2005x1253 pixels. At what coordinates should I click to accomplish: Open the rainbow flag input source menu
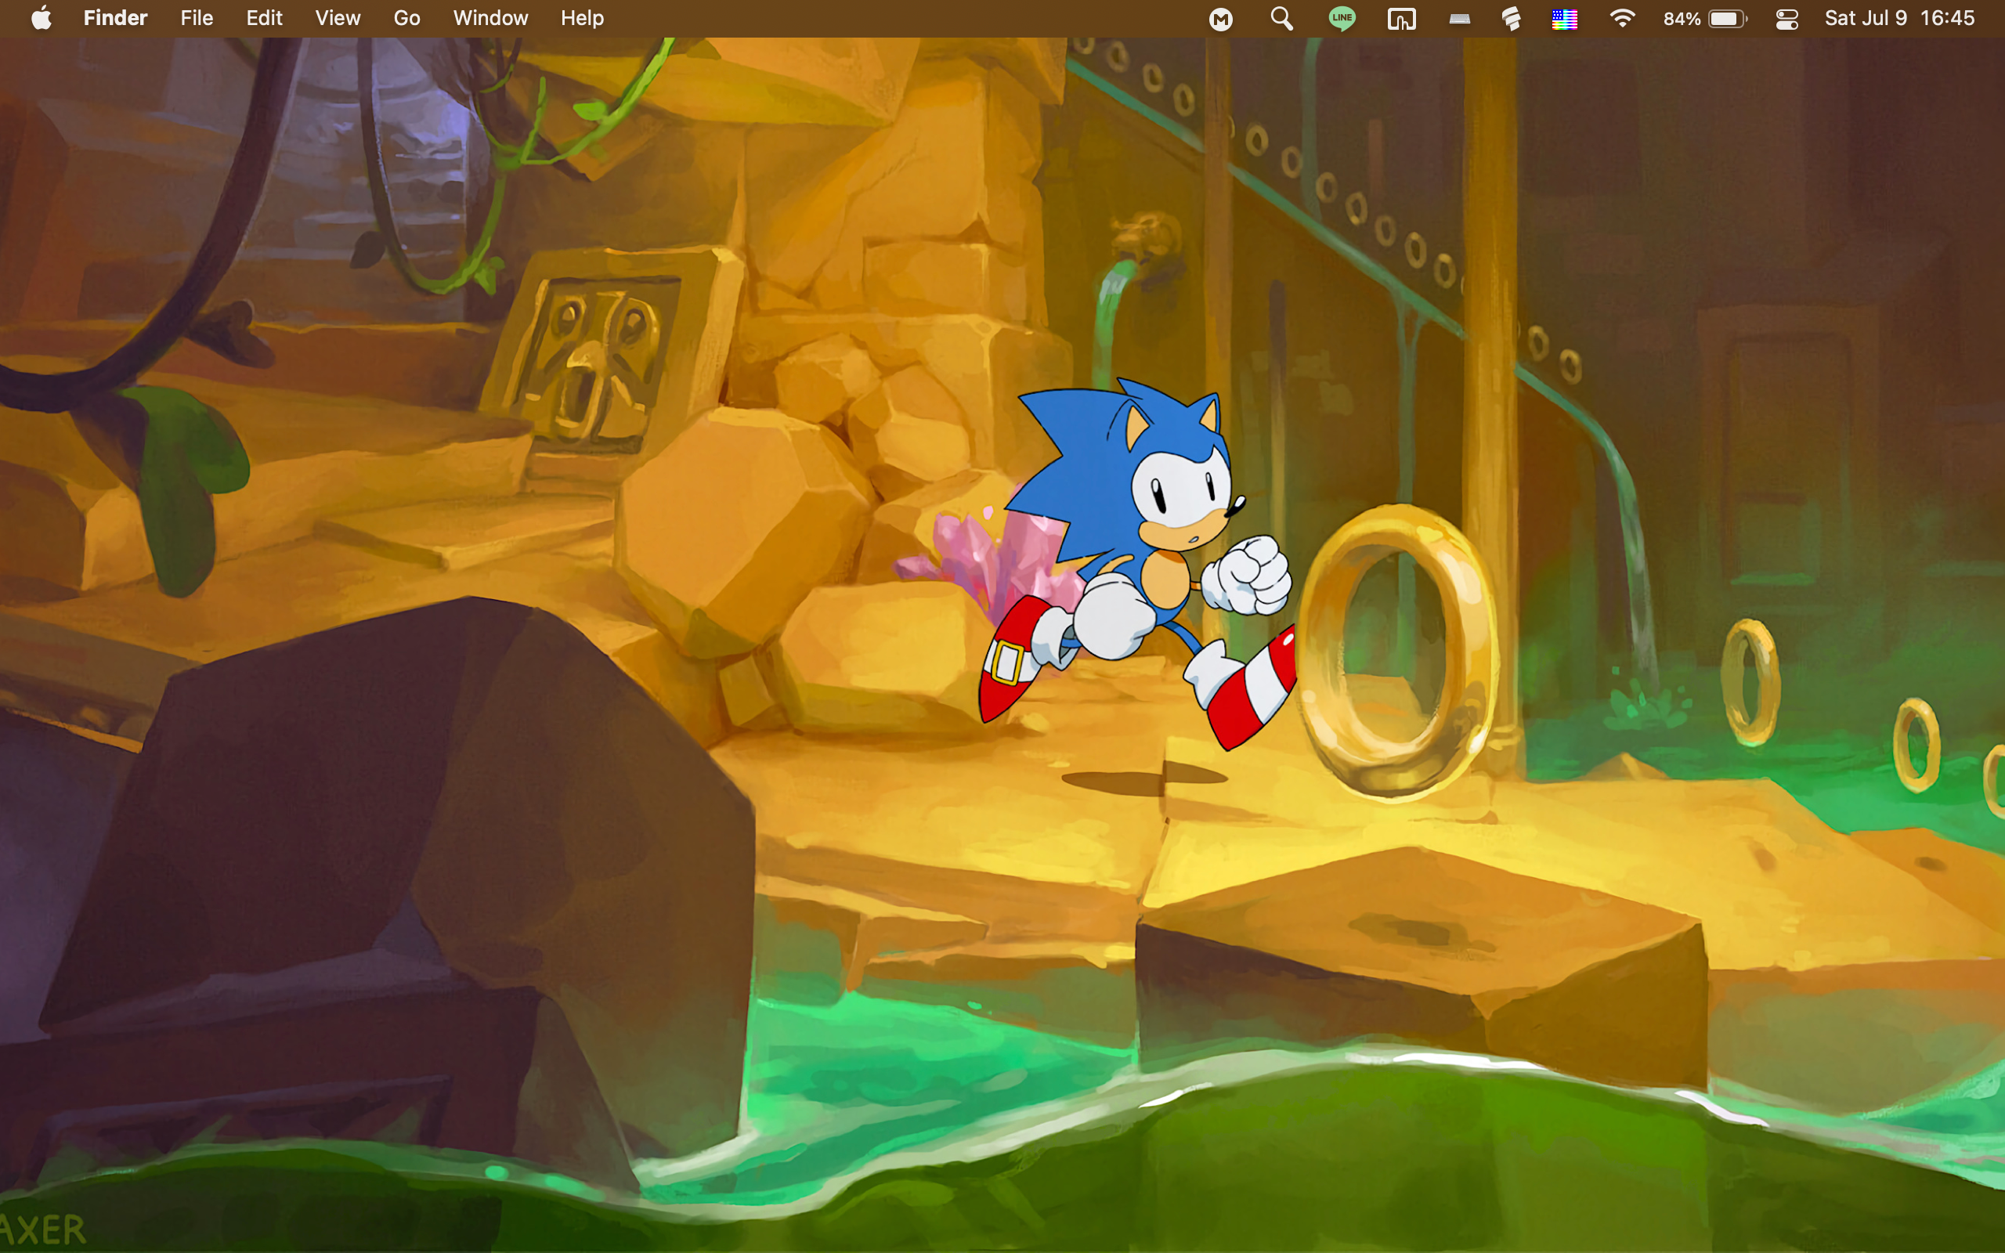(1564, 18)
